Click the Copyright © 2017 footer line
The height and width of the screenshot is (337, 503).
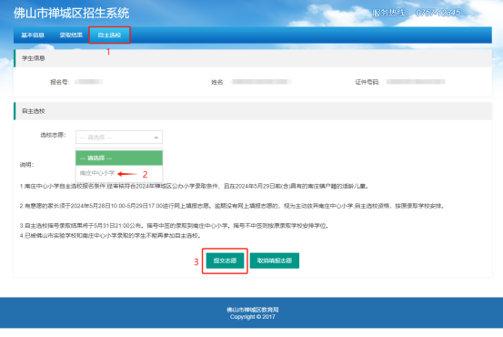[x=253, y=317]
